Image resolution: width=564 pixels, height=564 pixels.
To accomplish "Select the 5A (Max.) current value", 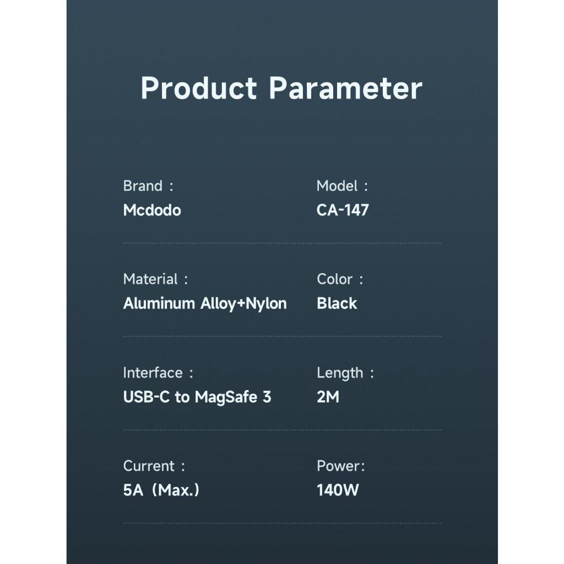I will [161, 490].
